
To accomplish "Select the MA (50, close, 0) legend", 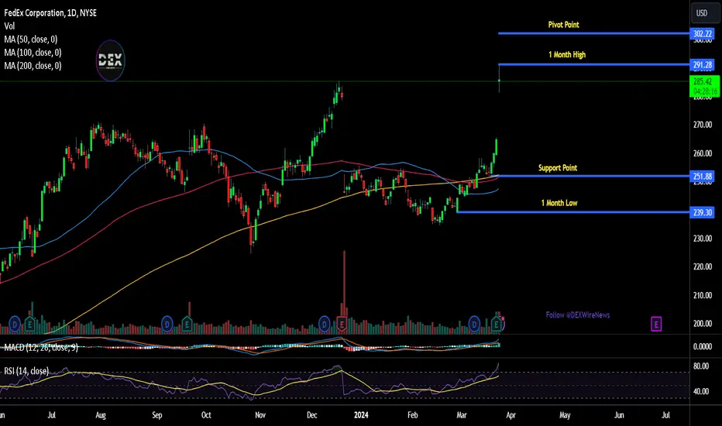I will [31, 40].
